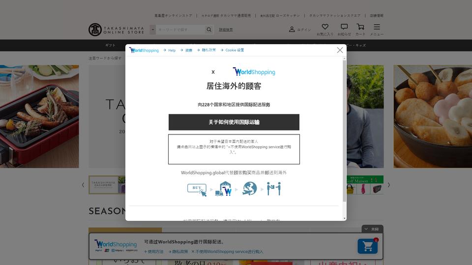
Task: Close the WorldShopping popup dialog
Action: [x=340, y=50]
